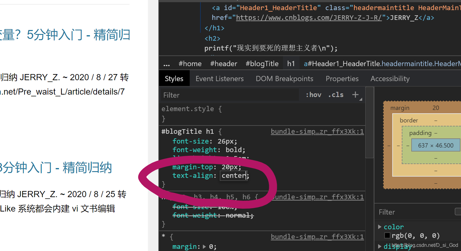Toggle the .cls class editor
Image resolution: width=461 pixels, height=251 pixels.
336,95
